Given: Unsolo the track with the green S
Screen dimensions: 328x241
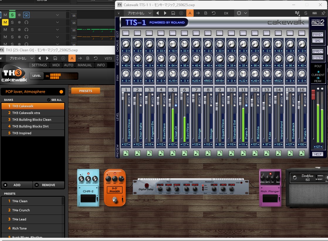Looking at the screenshot, I should pos(12,15).
